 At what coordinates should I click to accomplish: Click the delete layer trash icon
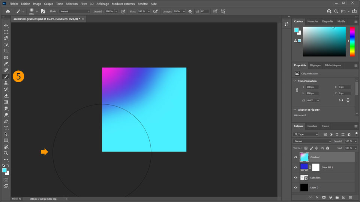coord(350,197)
